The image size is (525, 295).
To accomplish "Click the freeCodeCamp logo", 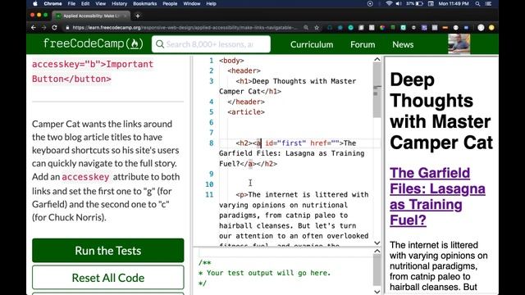I will point(93,43).
